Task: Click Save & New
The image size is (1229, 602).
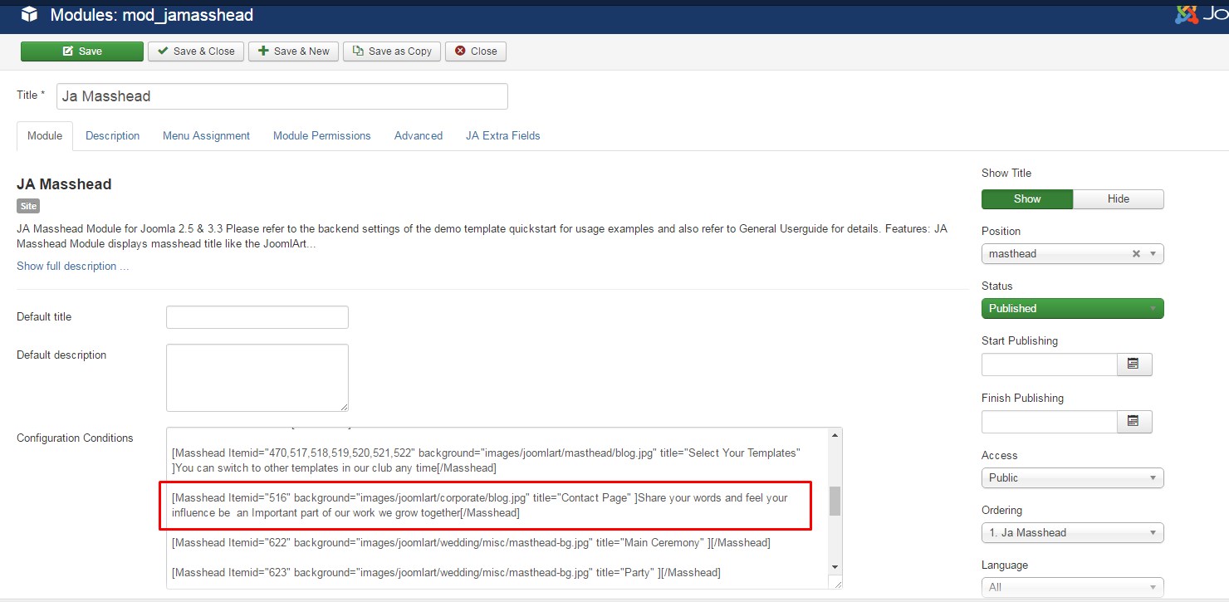Action: pyautogui.click(x=294, y=51)
